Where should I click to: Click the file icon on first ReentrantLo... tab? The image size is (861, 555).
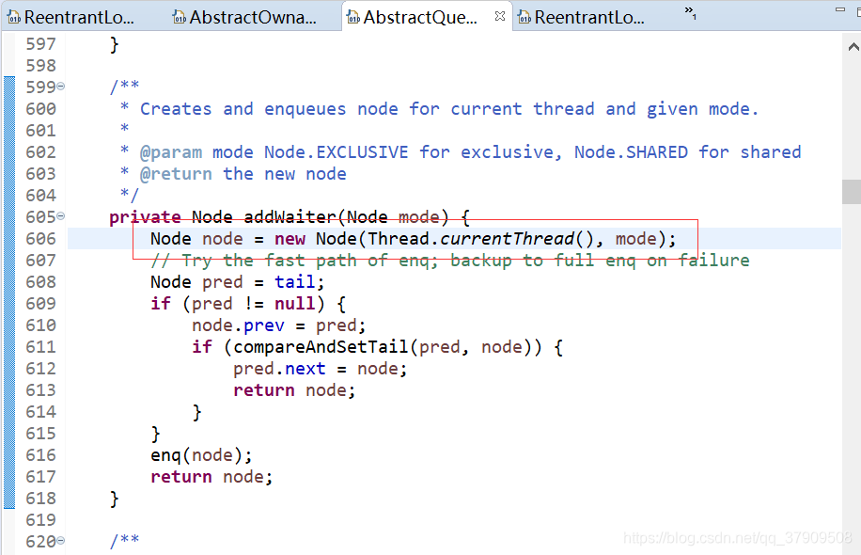tap(14, 18)
